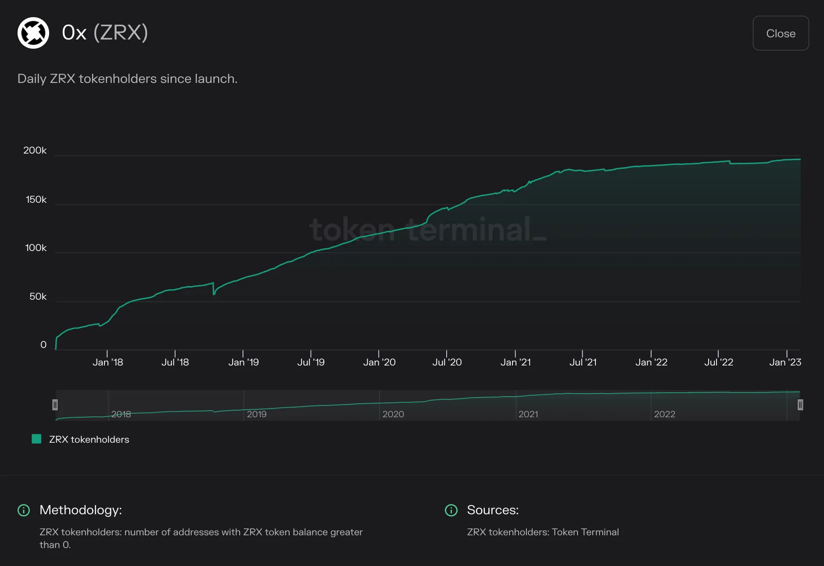The width and height of the screenshot is (824, 566).
Task: Click the Jul '22 axis label
Action: coord(719,362)
